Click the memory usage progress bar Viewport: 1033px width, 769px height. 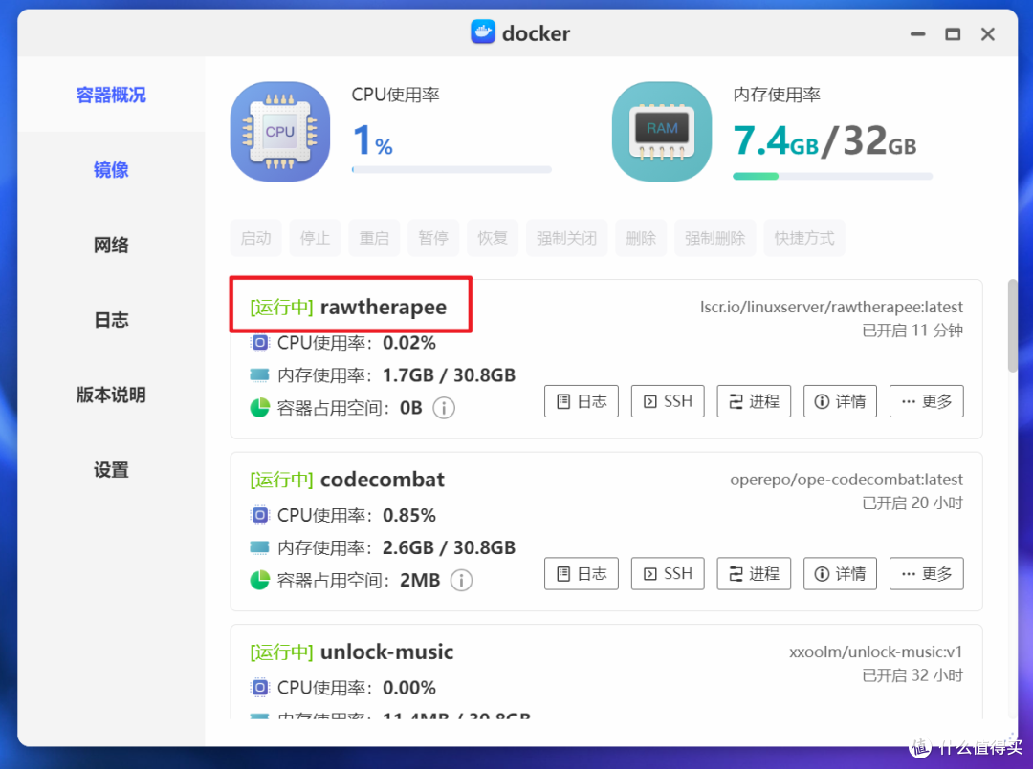[833, 177]
